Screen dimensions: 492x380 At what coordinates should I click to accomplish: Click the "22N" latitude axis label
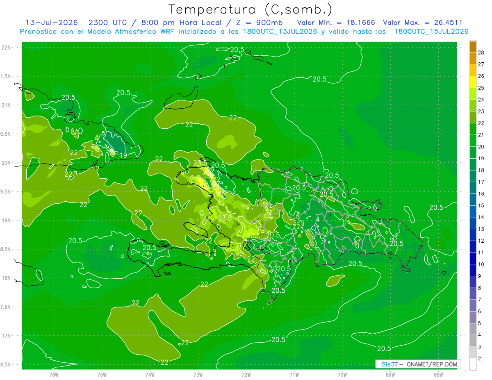pyautogui.click(x=6, y=48)
